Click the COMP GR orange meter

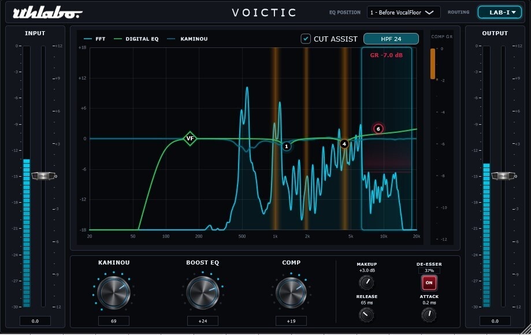coord(433,64)
